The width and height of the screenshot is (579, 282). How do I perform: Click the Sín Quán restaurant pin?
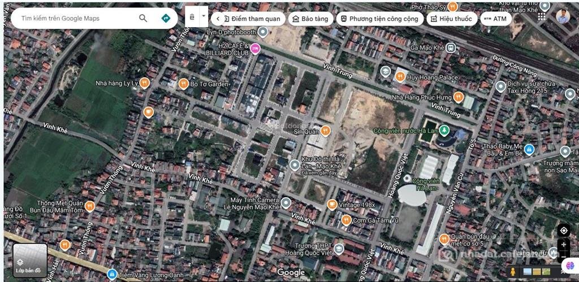click(325, 131)
